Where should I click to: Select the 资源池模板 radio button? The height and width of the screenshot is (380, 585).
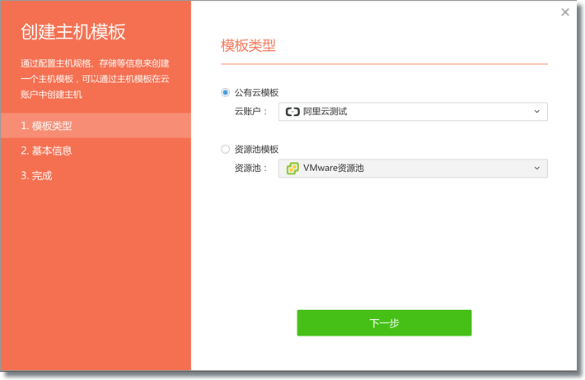coord(225,150)
